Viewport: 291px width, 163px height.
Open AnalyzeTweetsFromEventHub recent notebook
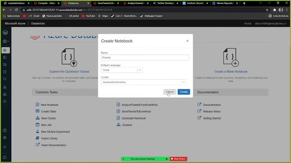(x=140, y=105)
